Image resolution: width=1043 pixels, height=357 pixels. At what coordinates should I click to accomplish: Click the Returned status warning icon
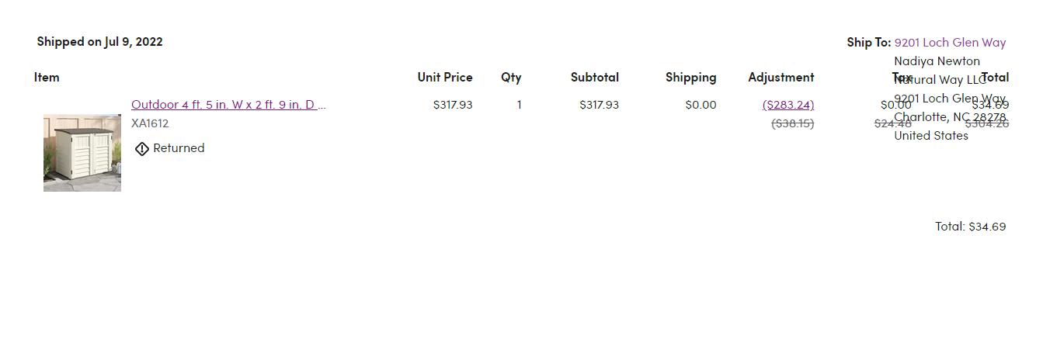(141, 148)
